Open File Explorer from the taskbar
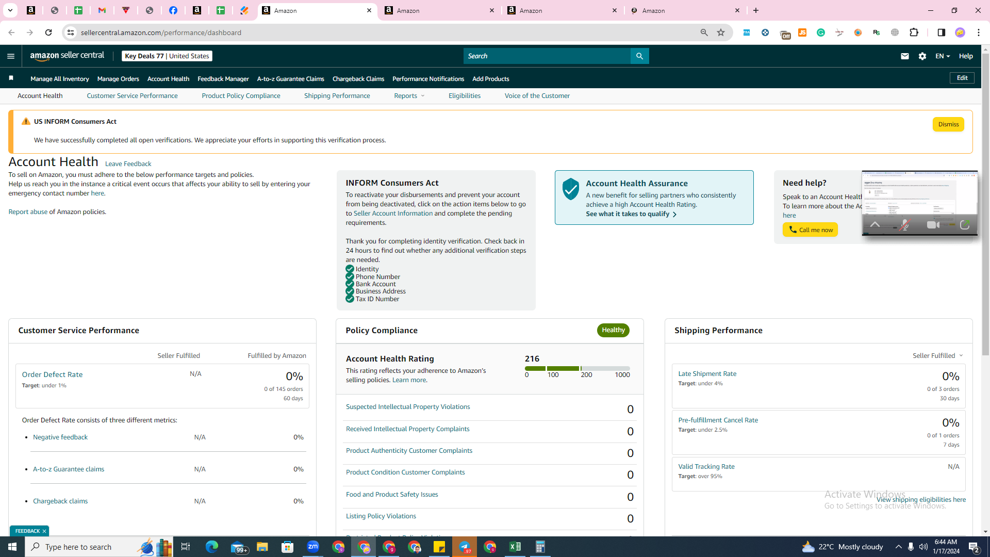The image size is (990, 557). coord(262,547)
